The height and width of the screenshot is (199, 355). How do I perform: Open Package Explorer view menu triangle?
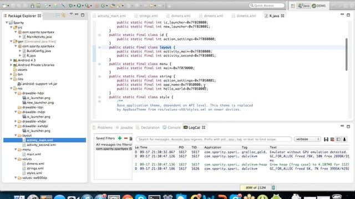tap(71, 14)
